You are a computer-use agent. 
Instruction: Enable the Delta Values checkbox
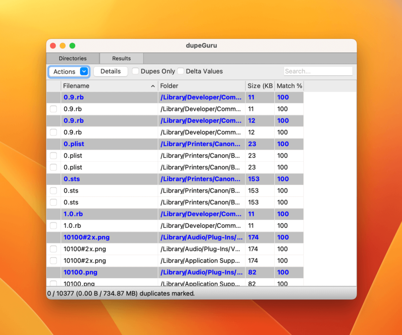(181, 71)
